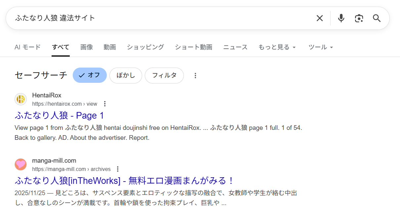Viewport: 400px width, 216px height.
Task: Start a voice search with the microphone icon
Action: click(341, 18)
